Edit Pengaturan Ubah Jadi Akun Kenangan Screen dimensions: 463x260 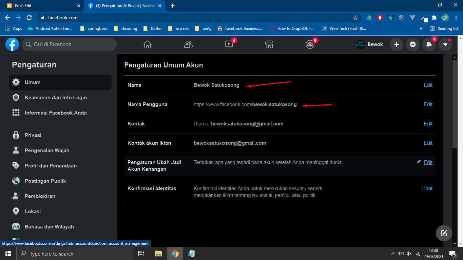[x=428, y=162]
